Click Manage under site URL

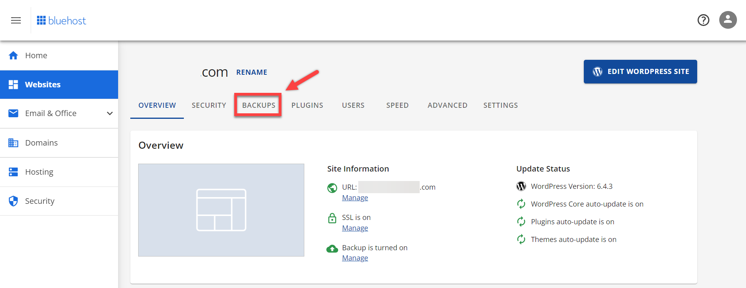pyautogui.click(x=355, y=198)
